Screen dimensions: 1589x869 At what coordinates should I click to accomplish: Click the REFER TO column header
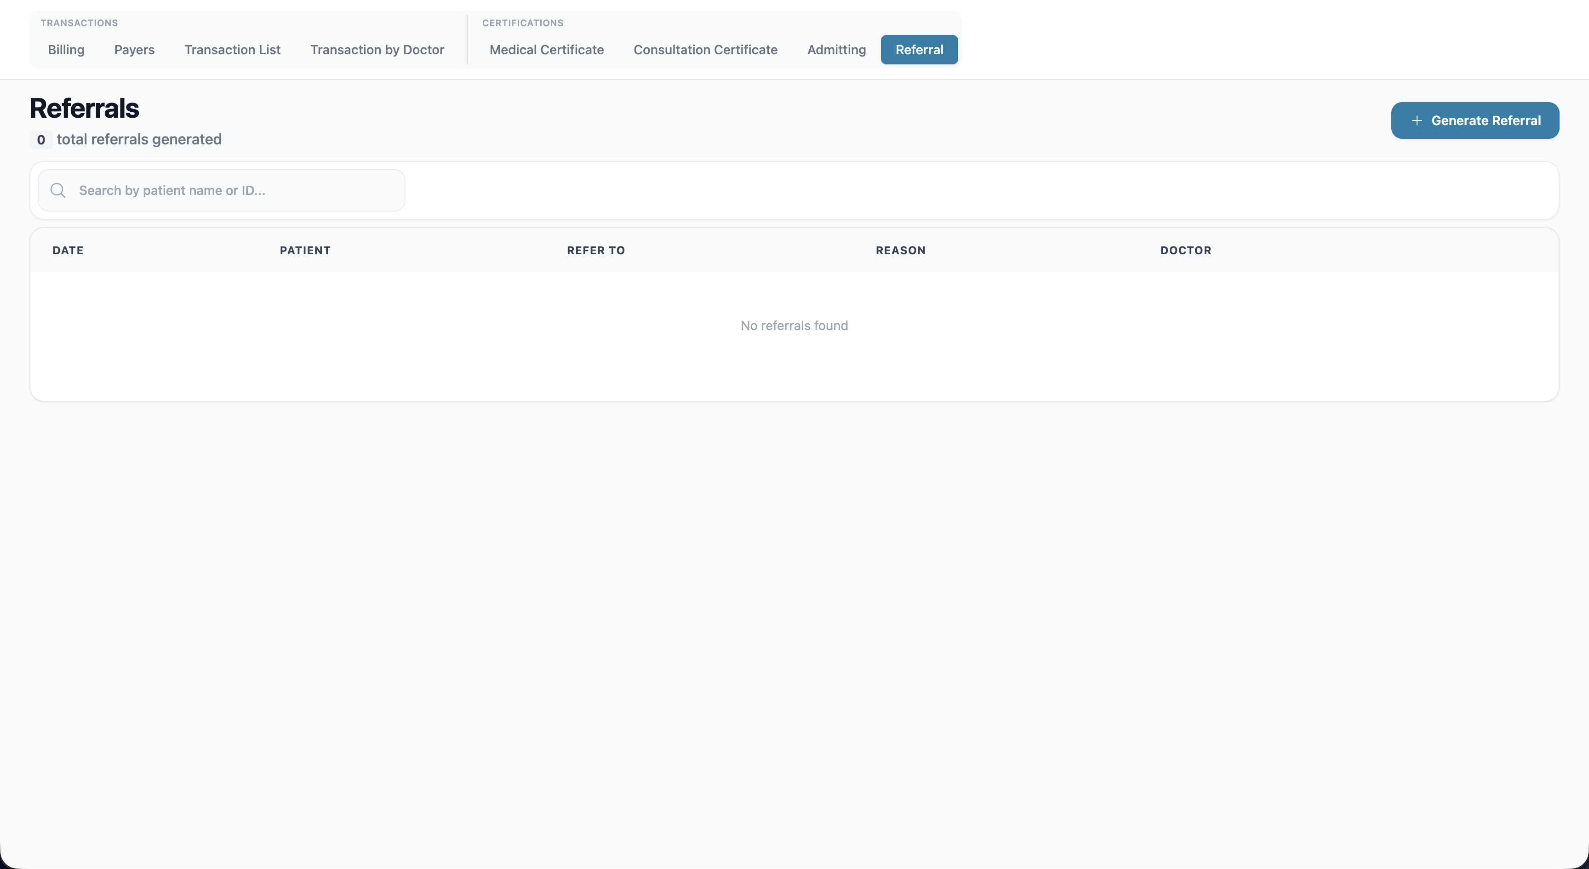[x=596, y=251]
